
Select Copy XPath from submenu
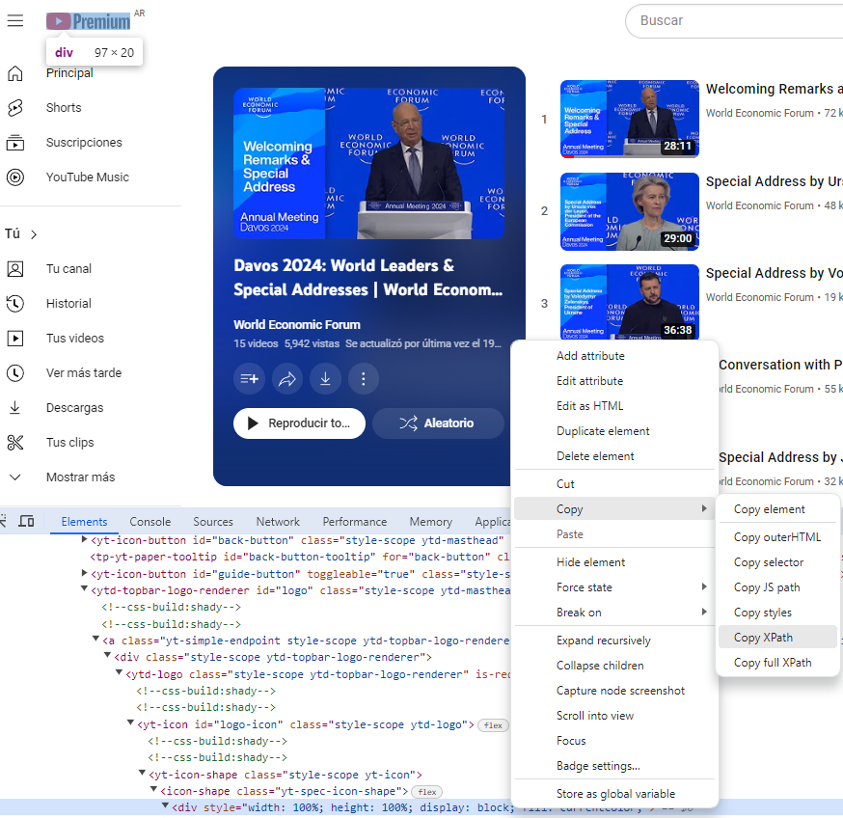click(777, 638)
